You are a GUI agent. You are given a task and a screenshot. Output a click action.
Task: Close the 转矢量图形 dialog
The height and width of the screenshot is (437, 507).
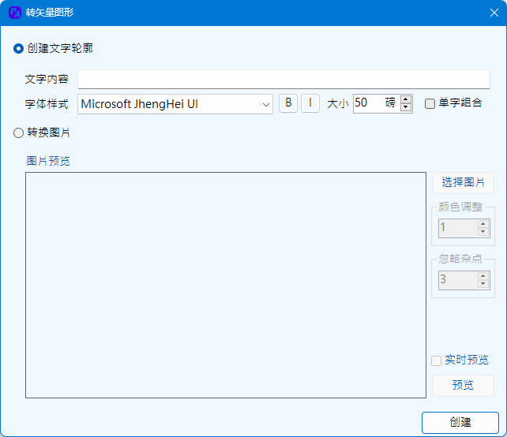click(494, 13)
